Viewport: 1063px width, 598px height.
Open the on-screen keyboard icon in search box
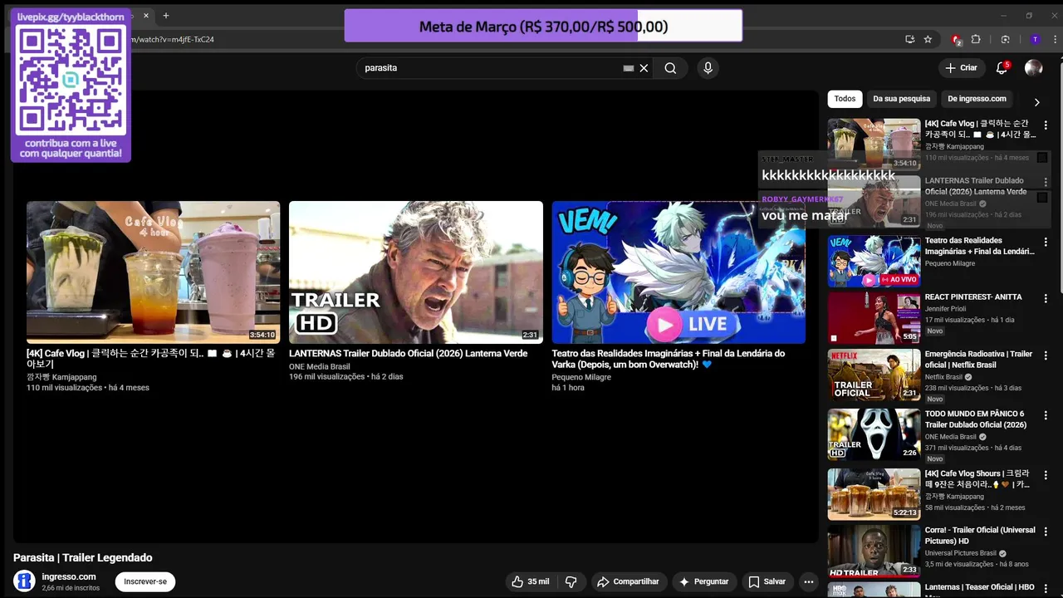(x=629, y=68)
